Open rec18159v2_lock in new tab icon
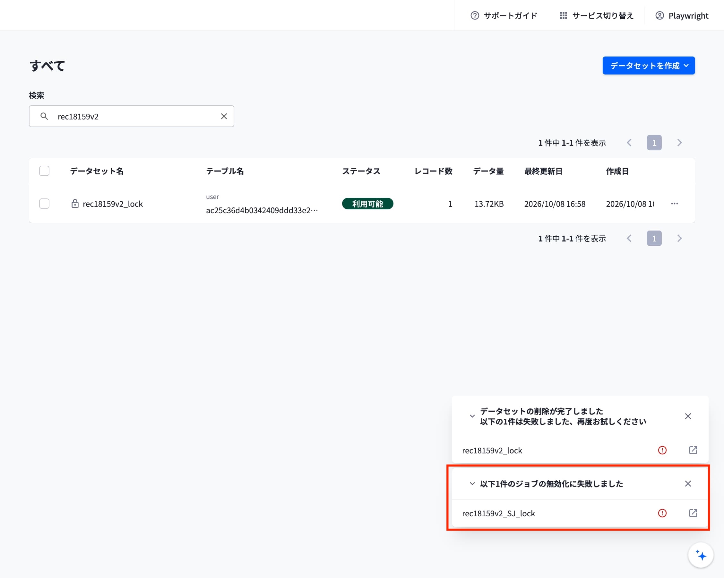This screenshot has height=578, width=724. click(x=693, y=450)
